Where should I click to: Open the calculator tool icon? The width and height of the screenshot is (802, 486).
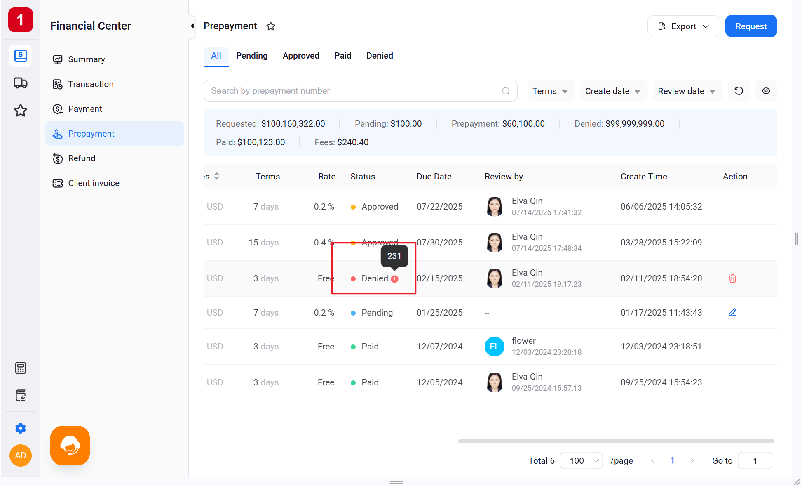pos(20,368)
